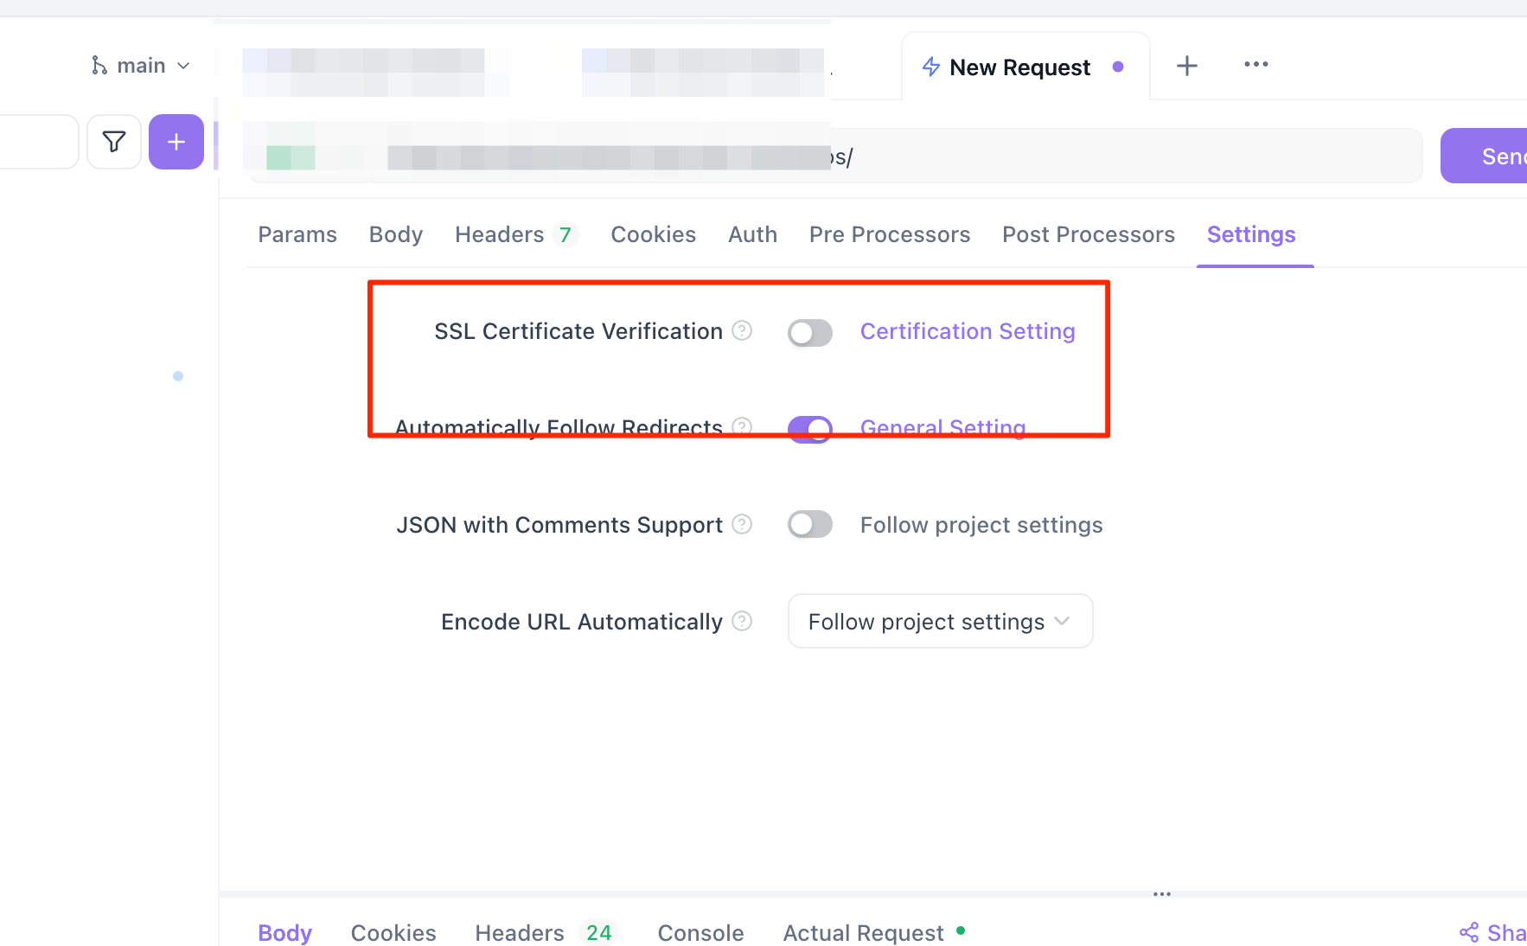Click the Share icon at bottom right
Viewport: 1527px width, 946px height.
click(x=1469, y=932)
